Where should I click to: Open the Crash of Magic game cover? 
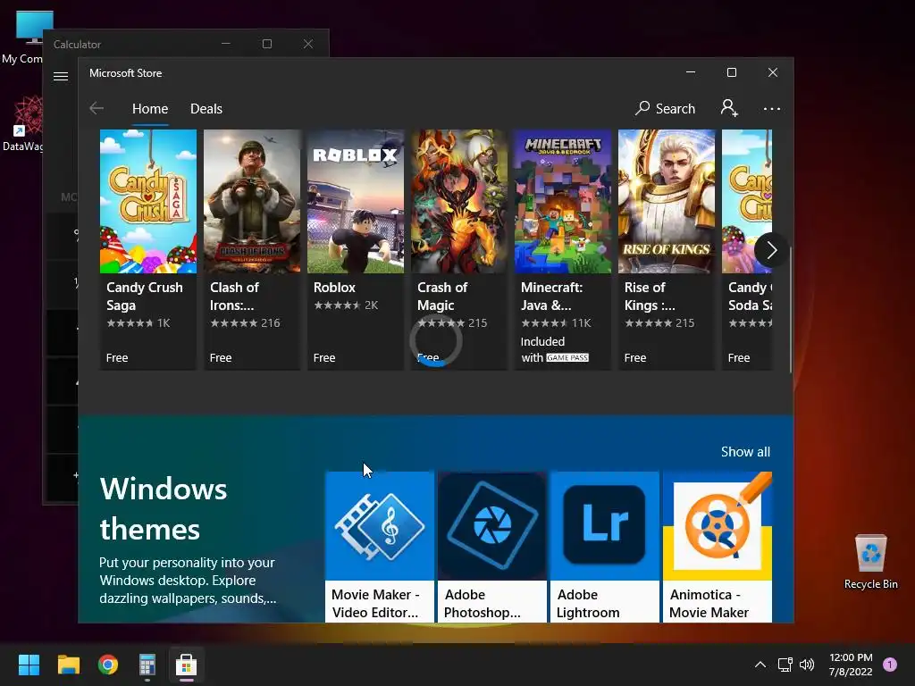coord(459,201)
